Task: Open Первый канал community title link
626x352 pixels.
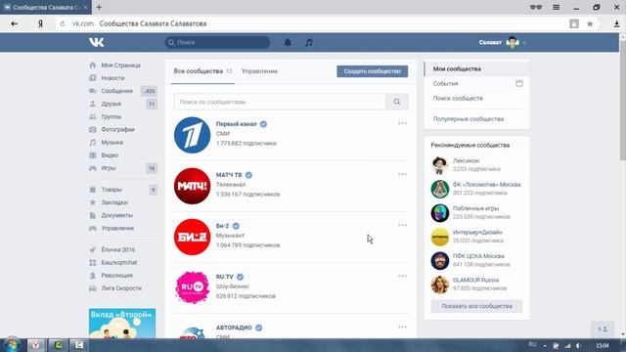Action: [237, 124]
